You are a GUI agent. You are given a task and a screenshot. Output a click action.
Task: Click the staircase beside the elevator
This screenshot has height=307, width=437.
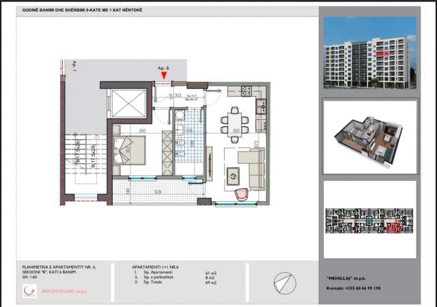coord(85,159)
